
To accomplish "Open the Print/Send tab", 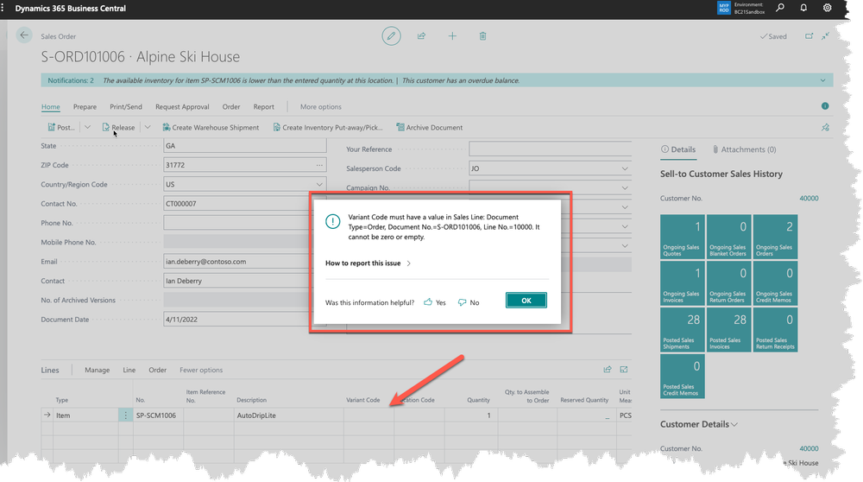I will [125, 107].
